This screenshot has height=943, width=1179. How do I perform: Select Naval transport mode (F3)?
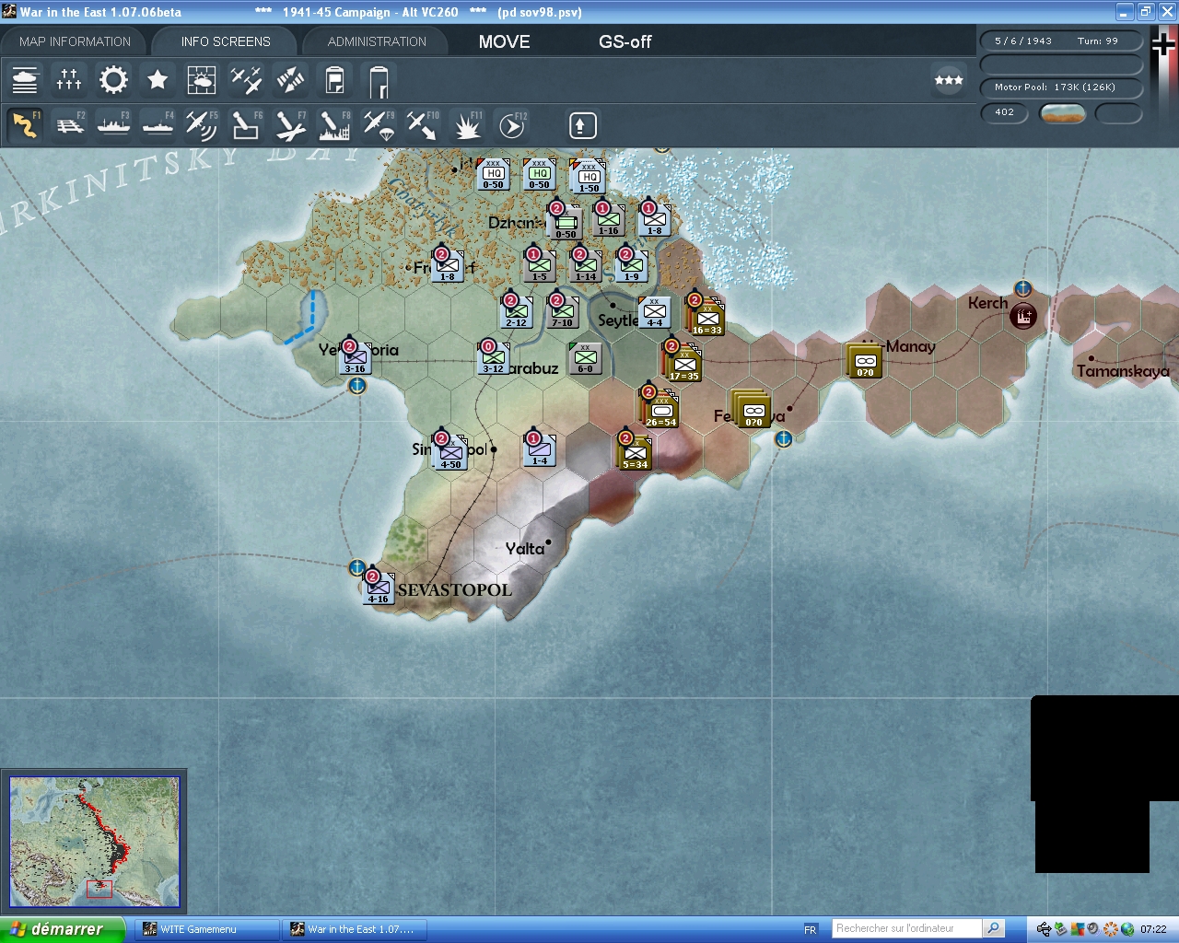[x=113, y=125]
